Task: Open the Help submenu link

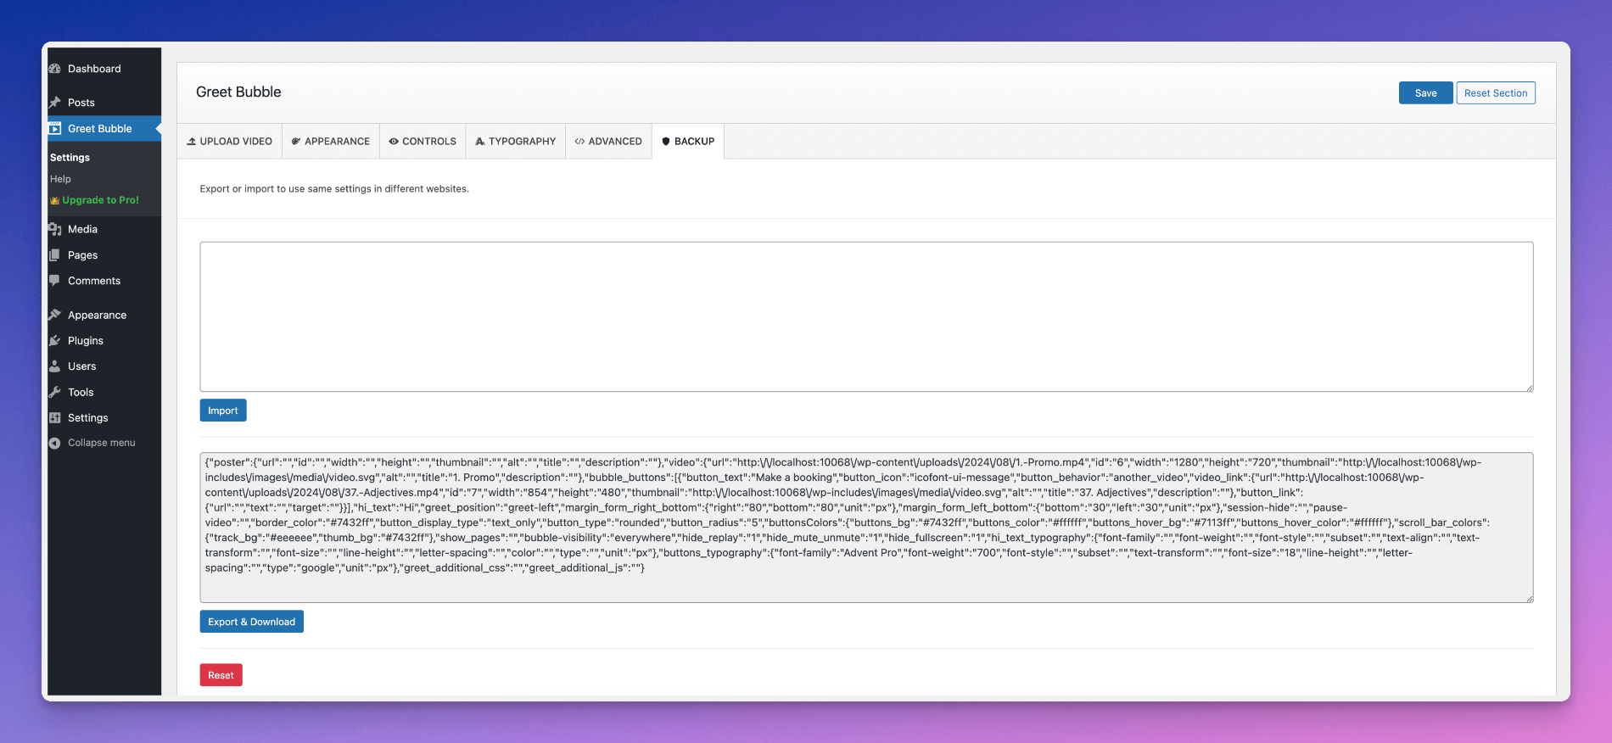Action: pyautogui.click(x=60, y=179)
